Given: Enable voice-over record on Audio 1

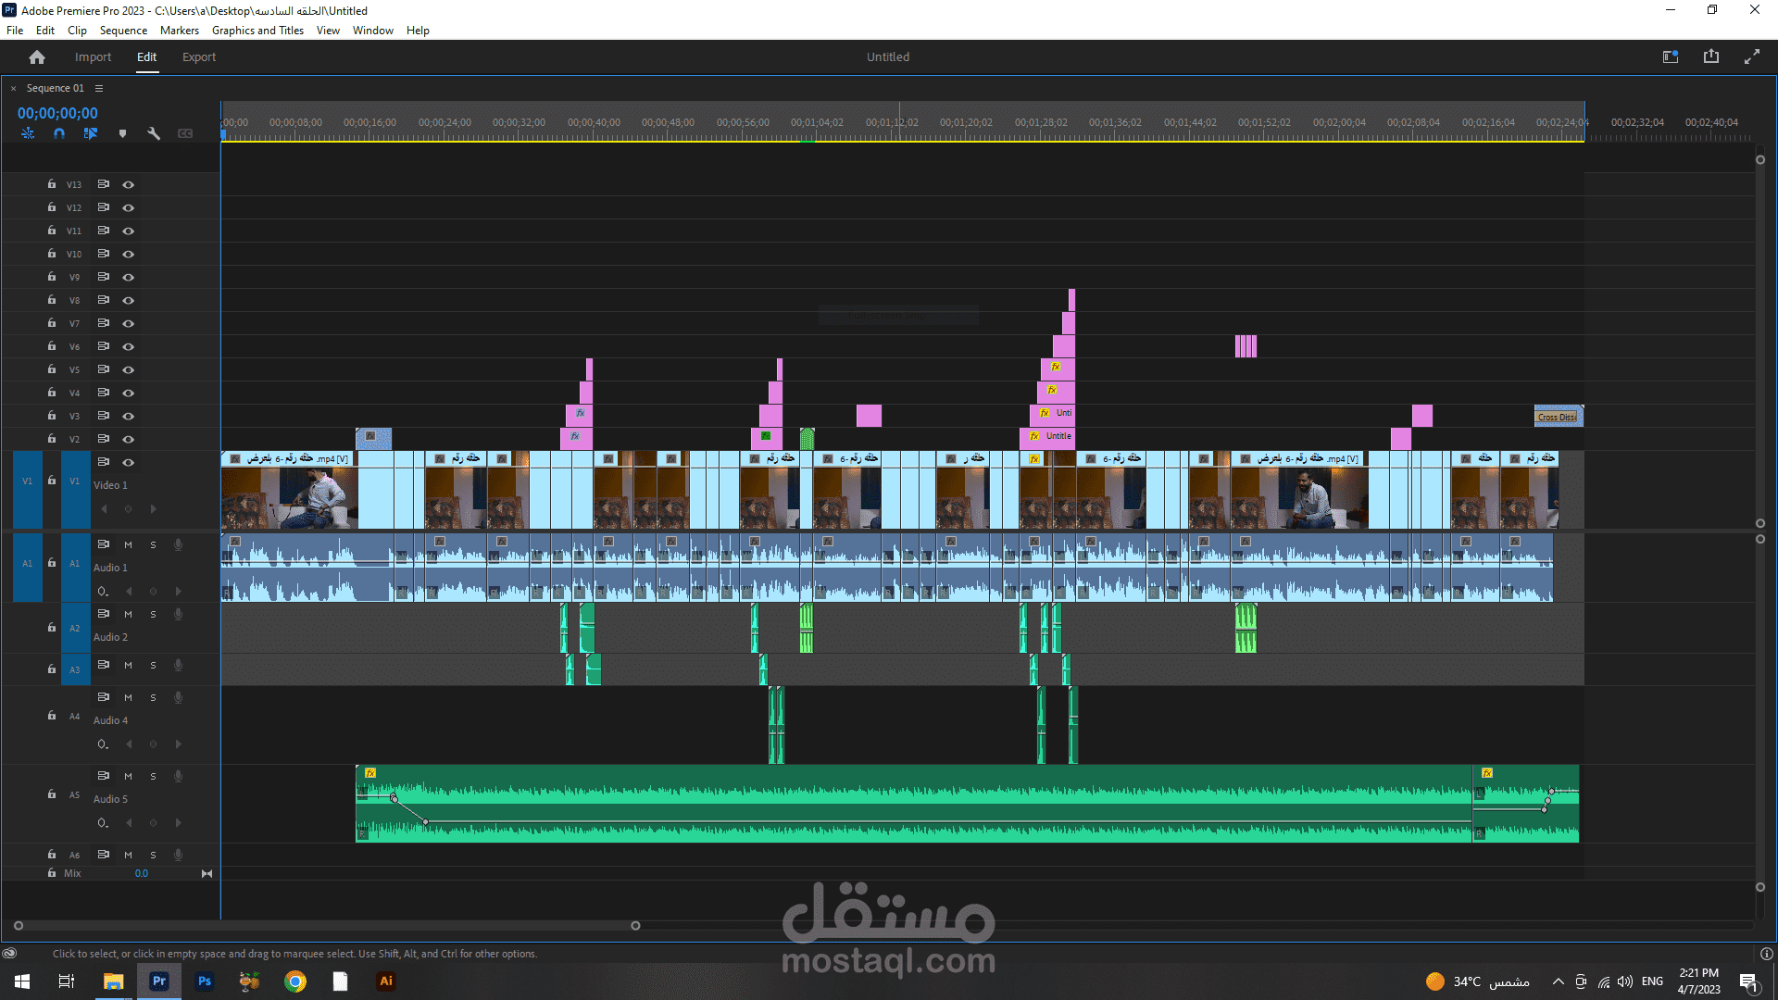Looking at the screenshot, I should point(179,544).
